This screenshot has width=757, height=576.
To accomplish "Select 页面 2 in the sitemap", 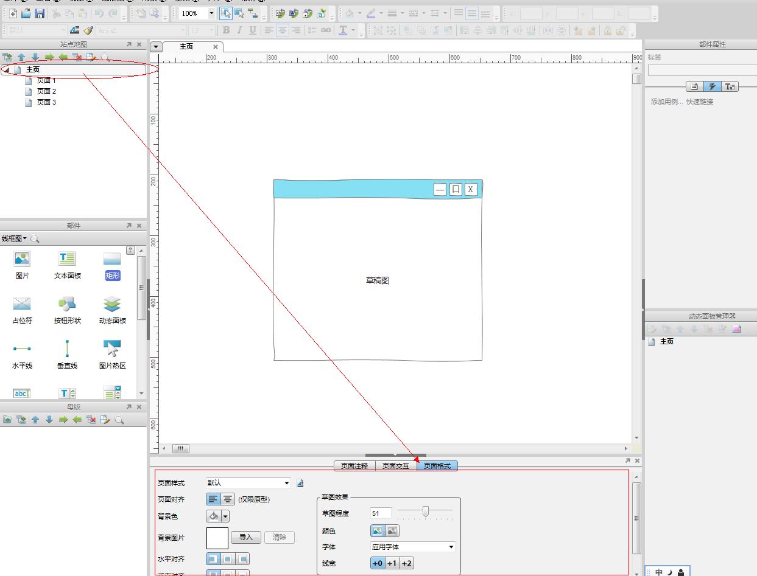I will [46, 91].
